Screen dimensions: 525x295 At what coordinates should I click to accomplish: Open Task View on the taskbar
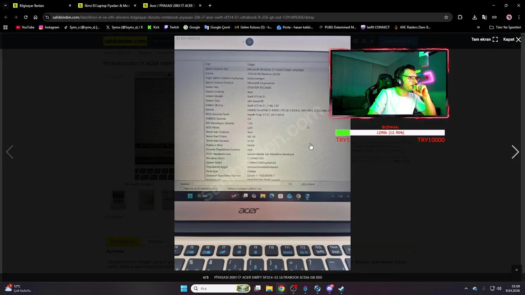pos(257,288)
